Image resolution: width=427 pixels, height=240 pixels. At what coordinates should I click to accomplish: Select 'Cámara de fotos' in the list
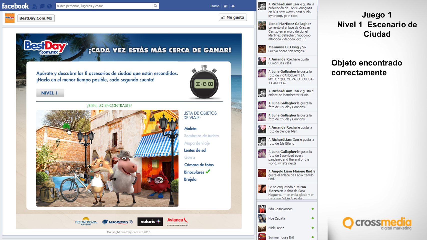(x=199, y=165)
